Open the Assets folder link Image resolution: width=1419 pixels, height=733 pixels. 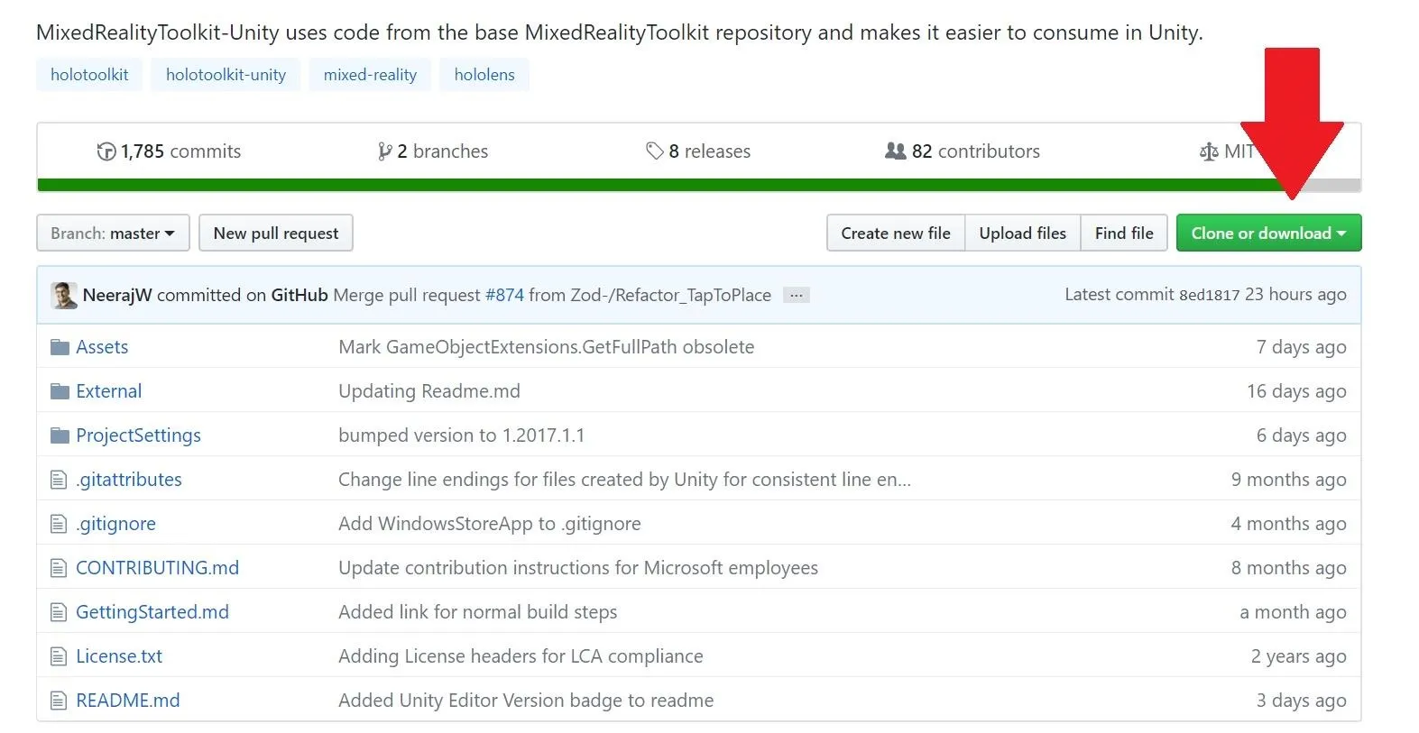tap(102, 347)
